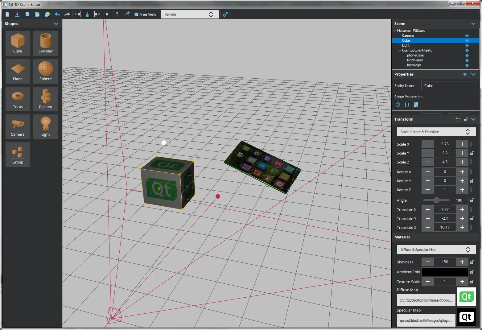Decrease Scale X value

[428, 144]
